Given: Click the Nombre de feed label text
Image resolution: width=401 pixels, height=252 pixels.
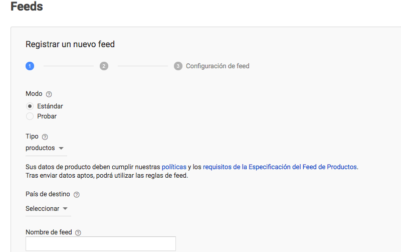Looking at the screenshot, I should 49,232.
